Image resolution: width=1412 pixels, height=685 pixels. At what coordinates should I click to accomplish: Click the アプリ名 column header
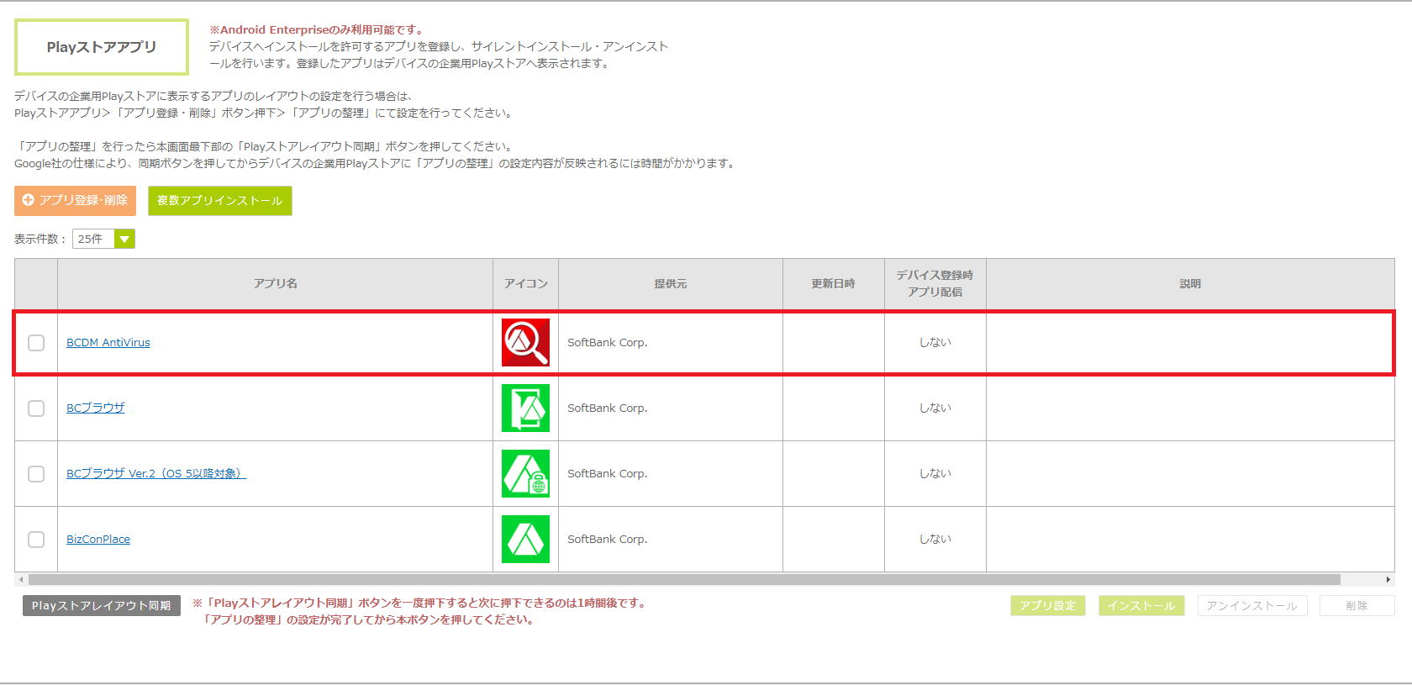275,284
